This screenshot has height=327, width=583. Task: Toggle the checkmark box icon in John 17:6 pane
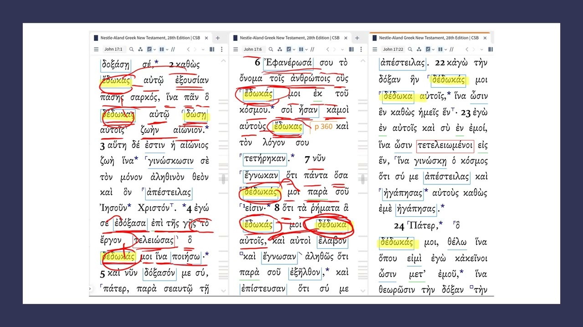[x=289, y=49]
